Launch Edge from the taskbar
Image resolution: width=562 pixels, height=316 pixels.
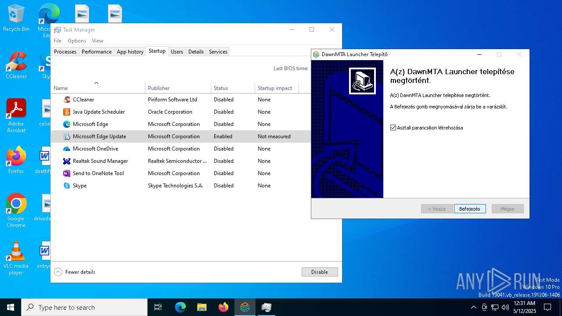click(180, 307)
